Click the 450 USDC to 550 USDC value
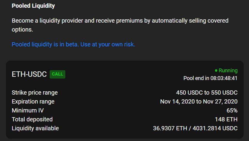249x141 pixels. click(207, 93)
